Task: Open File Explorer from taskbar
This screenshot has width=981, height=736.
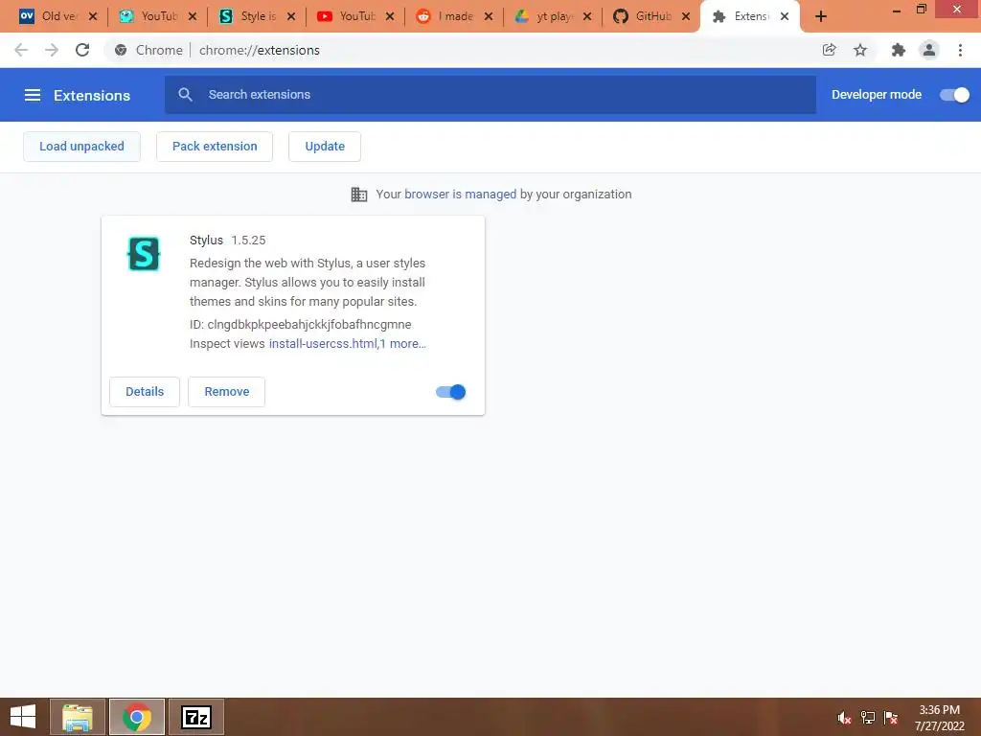Action: click(78, 717)
